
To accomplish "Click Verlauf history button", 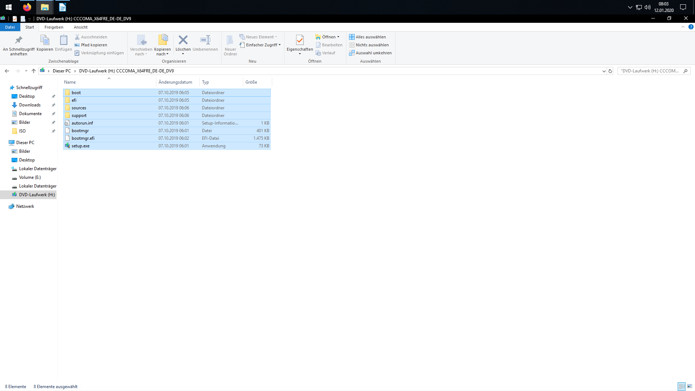I will (x=325, y=53).
